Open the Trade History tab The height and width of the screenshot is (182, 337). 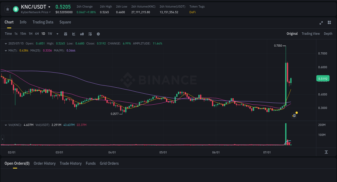pos(71,163)
